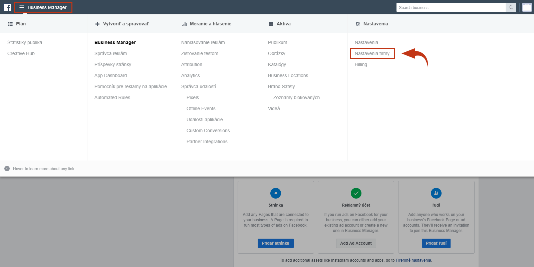Click the Plán list icon
Viewport: 534px width, 267px height.
10,24
